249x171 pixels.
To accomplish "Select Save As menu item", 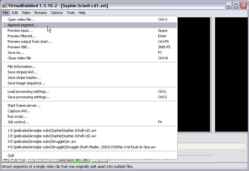I will (16, 53).
